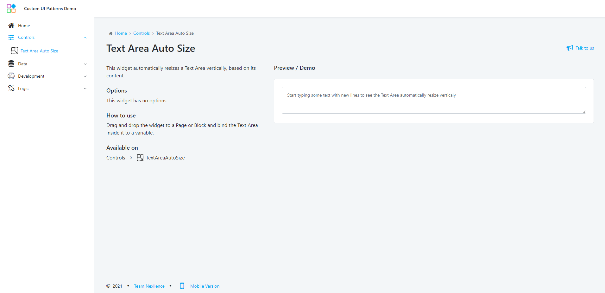Click the Text Area Auto Size widget icon
605x293 pixels.
pyautogui.click(x=14, y=51)
